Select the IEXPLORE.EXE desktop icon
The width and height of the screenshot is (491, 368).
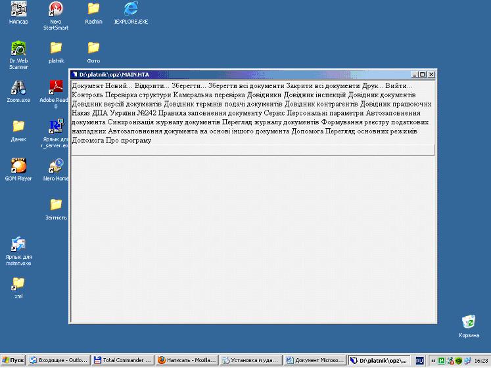131,10
